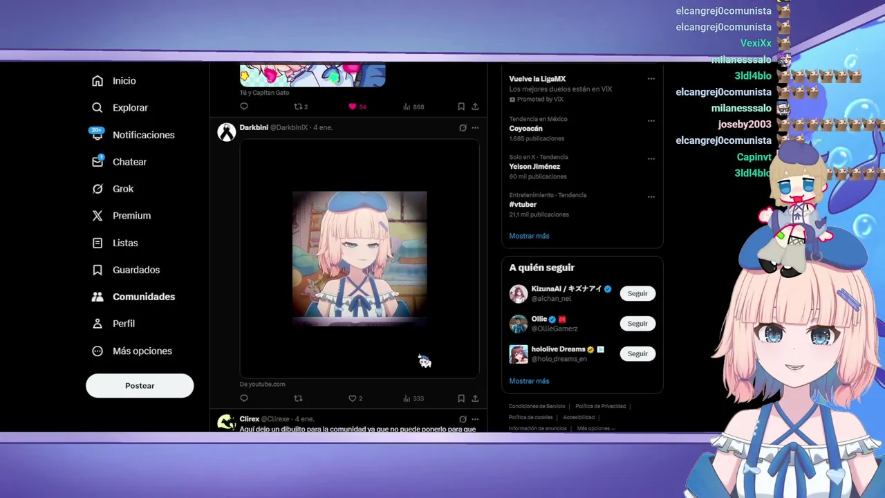Open Grok icon in sidebar
The height and width of the screenshot is (498, 885).
[x=97, y=189]
